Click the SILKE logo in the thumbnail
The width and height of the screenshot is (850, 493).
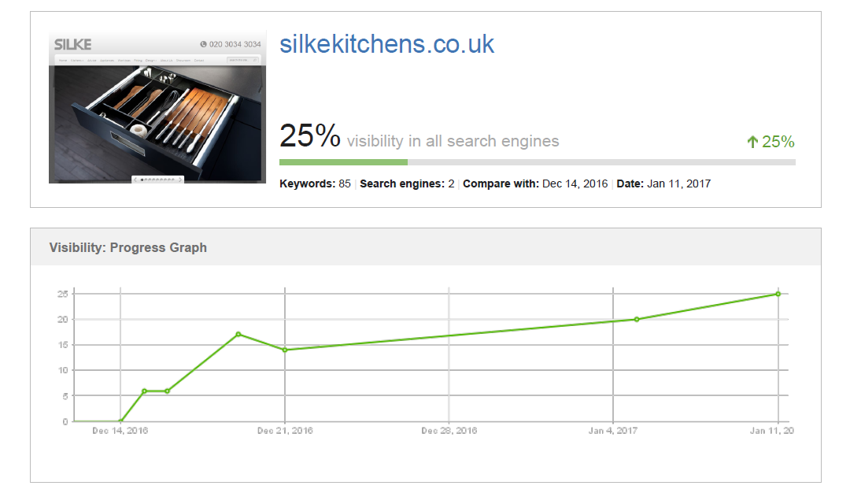tap(72, 44)
